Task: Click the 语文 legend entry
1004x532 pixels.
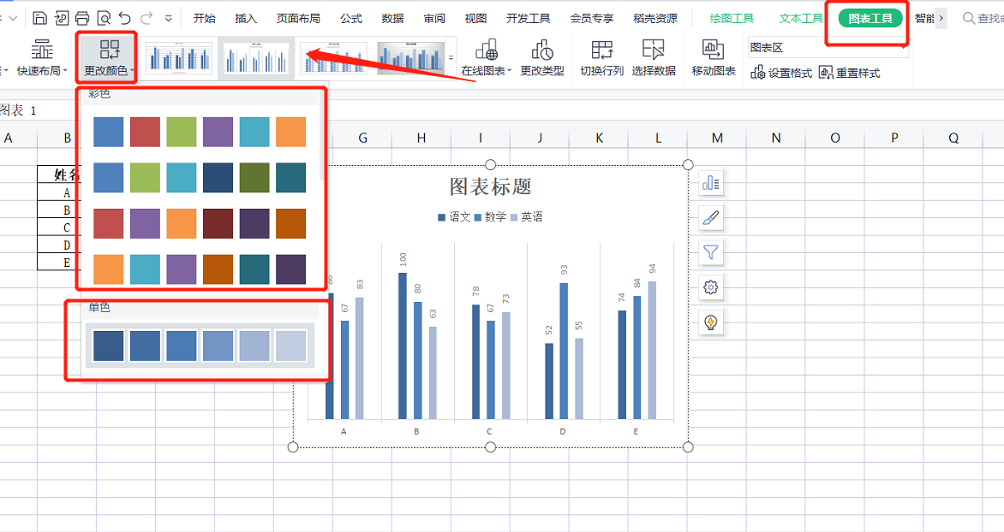Action: [454, 216]
